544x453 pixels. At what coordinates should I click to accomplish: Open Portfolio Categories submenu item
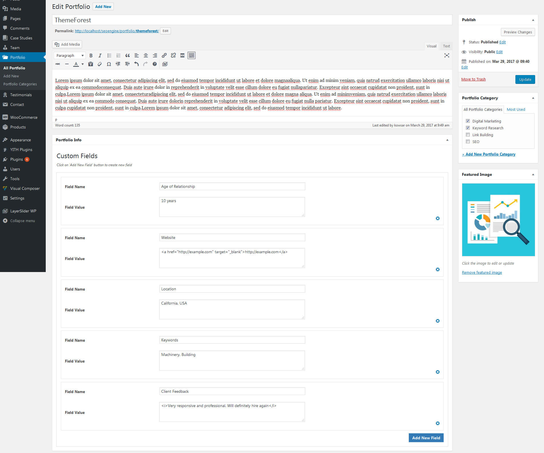[20, 84]
